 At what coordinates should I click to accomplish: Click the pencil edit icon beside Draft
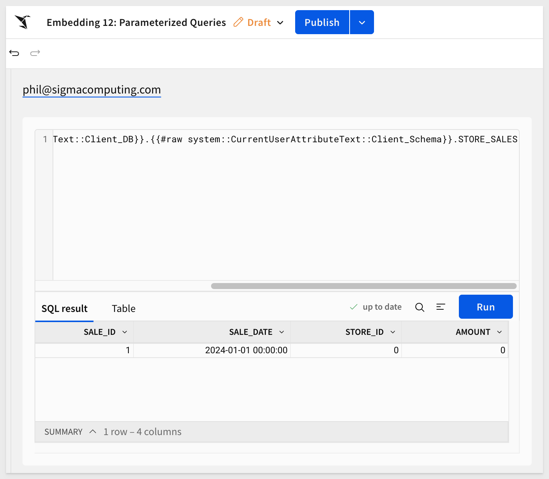pos(238,22)
